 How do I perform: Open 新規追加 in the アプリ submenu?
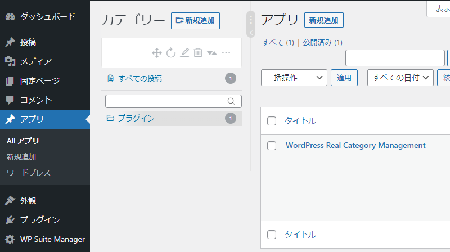tap(21, 157)
